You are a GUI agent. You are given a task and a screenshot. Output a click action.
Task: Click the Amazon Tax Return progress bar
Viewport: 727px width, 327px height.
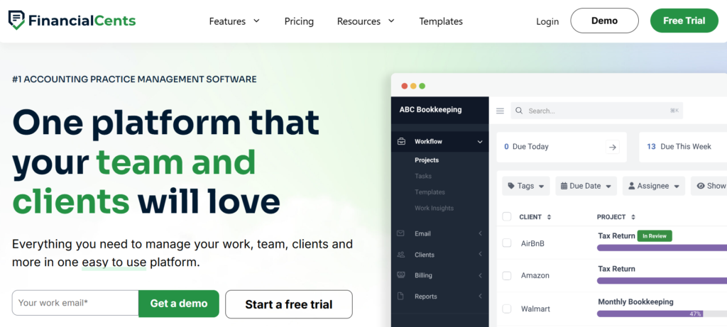662,281
